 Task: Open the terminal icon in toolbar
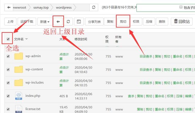[79, 22]
